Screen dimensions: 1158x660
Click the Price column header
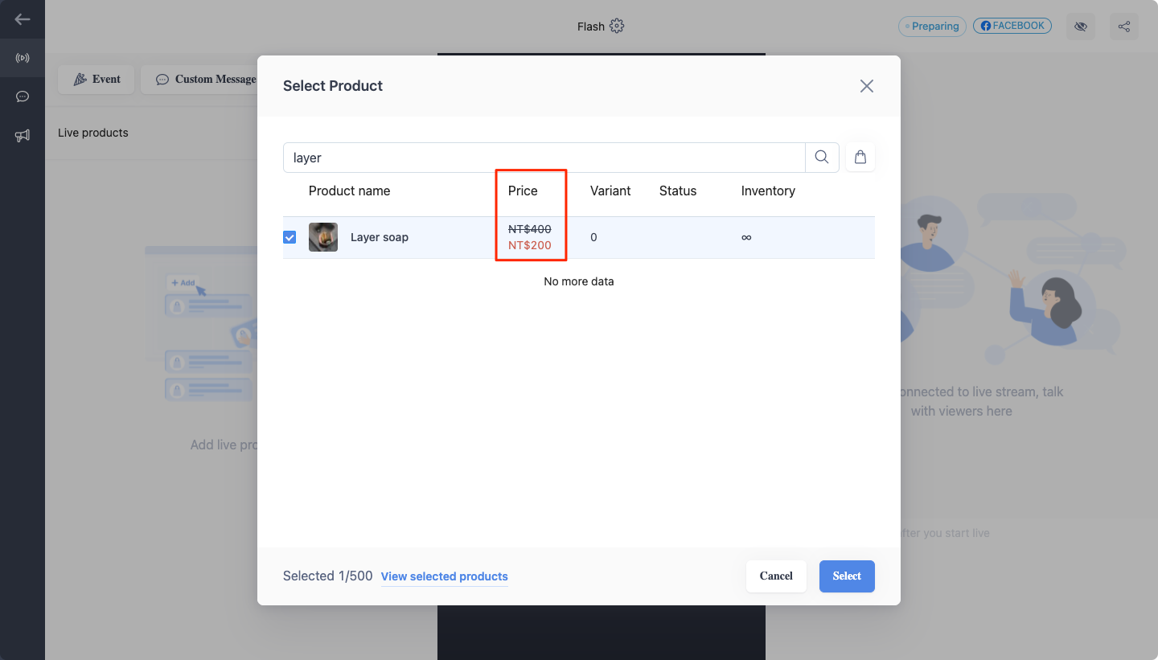coord(523,191)
